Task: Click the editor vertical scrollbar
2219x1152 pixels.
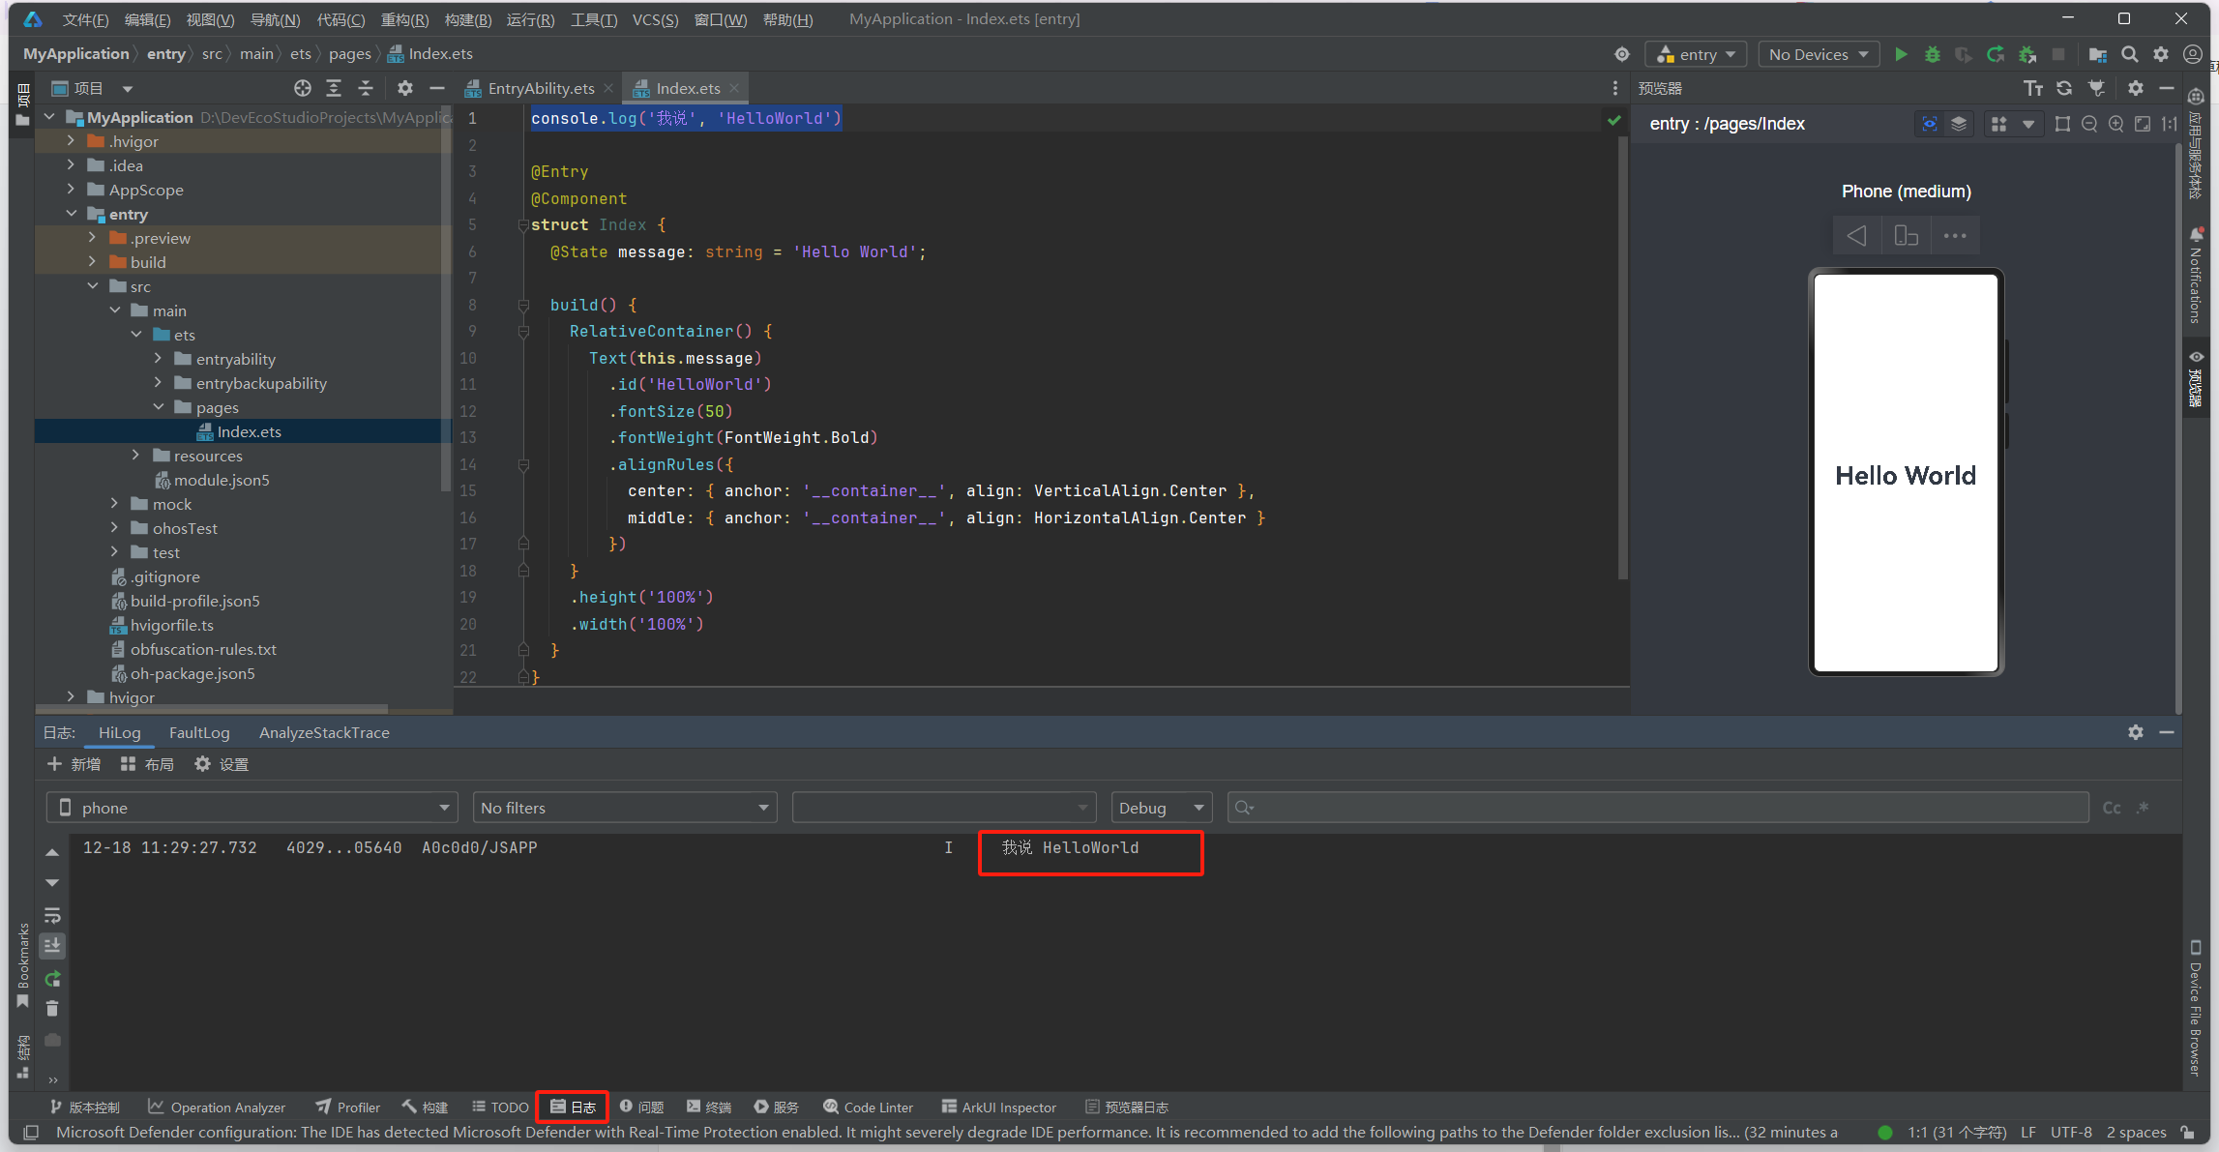Action: point(1622,358)
